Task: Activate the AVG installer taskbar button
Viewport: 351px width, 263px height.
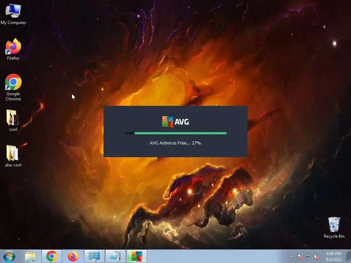Action: [137, 256]
